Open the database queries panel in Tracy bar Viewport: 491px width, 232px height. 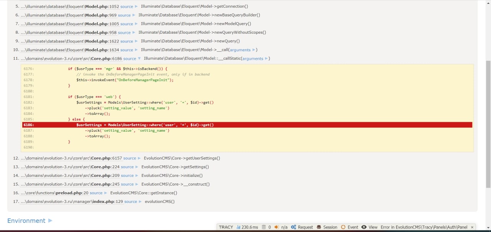(266, 227)
